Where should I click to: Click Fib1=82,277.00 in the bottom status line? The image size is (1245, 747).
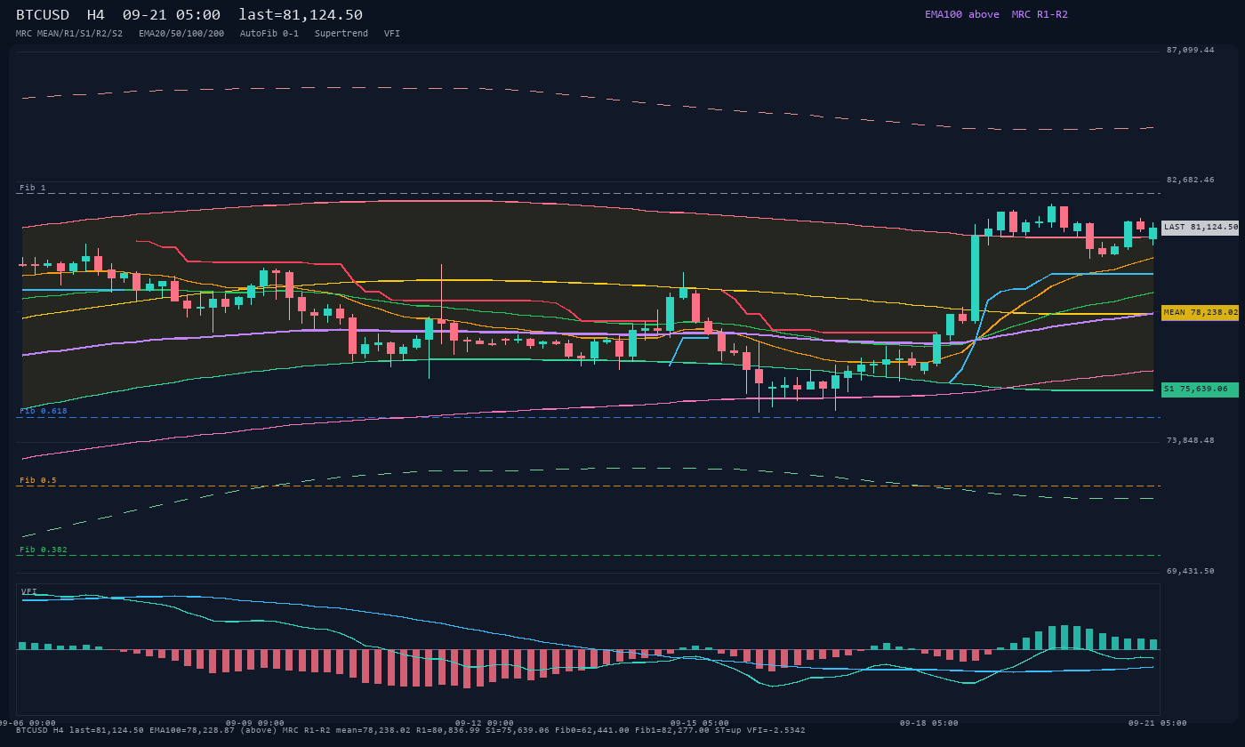click(672, 730)
